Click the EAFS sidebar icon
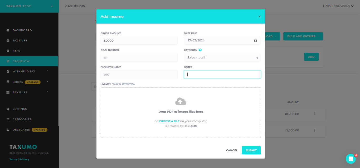360x168 pixels. click(8, 51)
